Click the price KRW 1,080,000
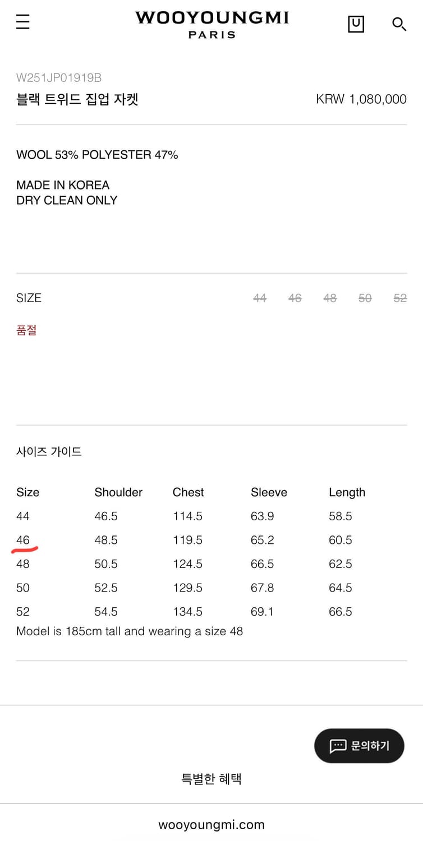Viewport: 423px width, 841px height. click(361, 100)
